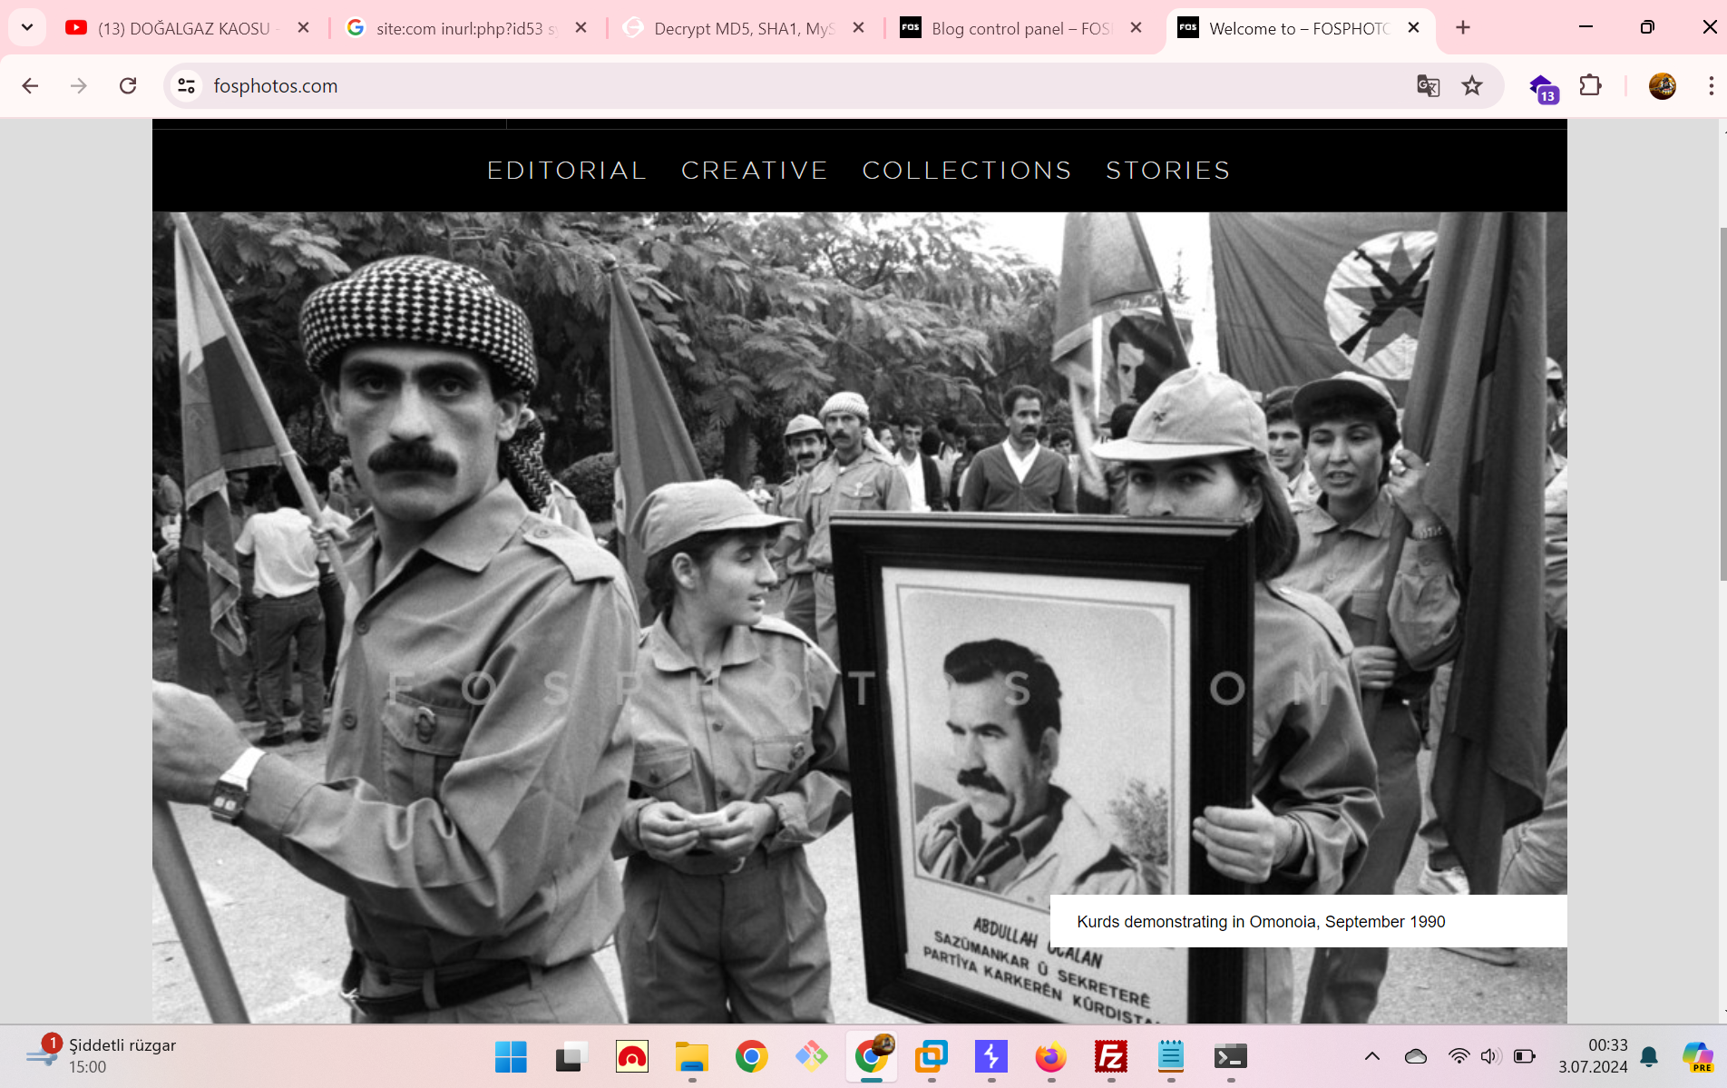This screenshot has height=1088, width=1727.
Task: Open File Explorer from the taskbar
Action: click(x=691, y=1056)
